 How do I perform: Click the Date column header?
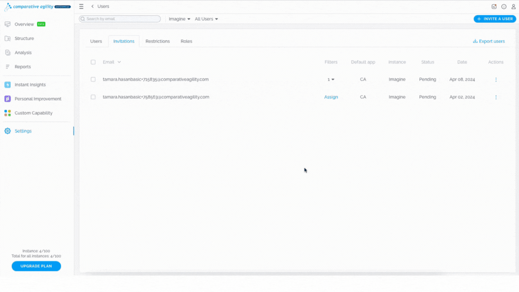pyautogui.click(x=462, y=62)
